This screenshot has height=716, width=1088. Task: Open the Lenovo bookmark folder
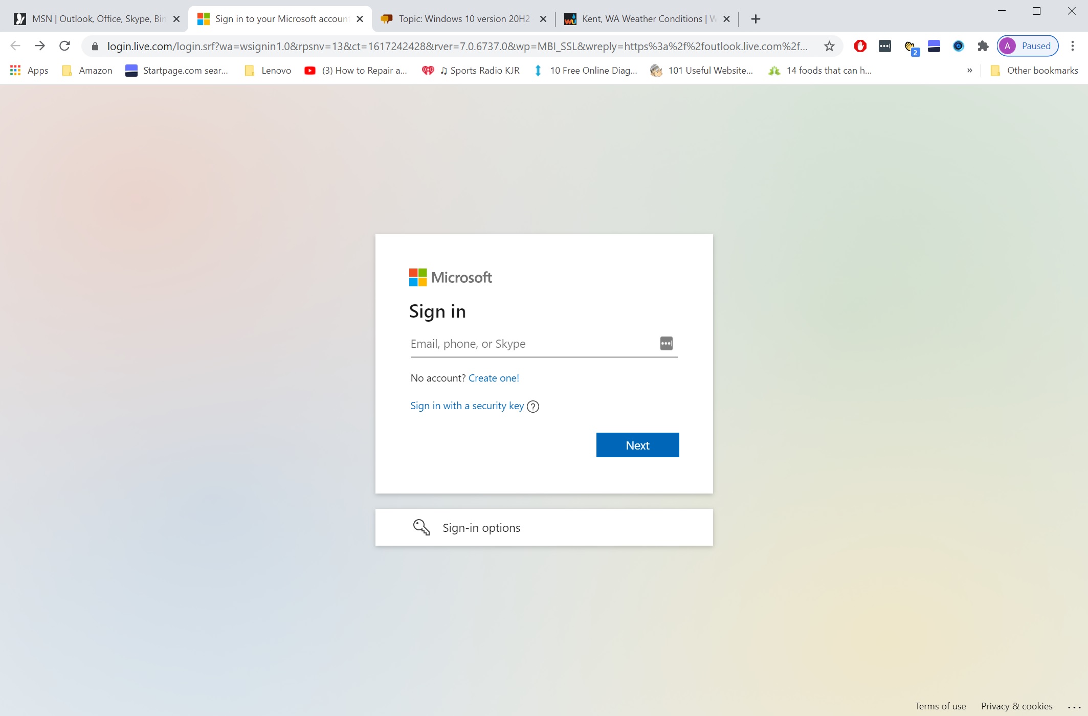pos(268,71)
